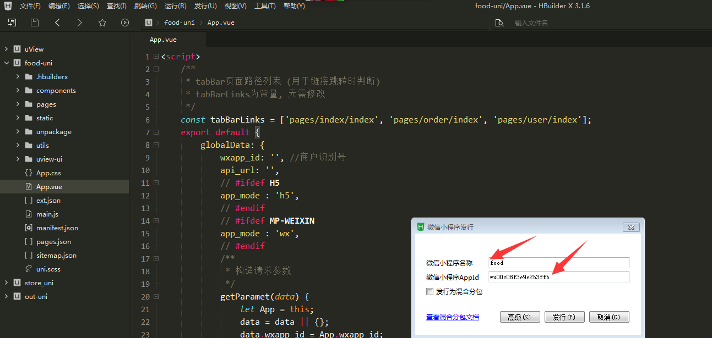This screenshot has height=338, width=712.
Task: Click the food-uni project icon
Action: (x=17, y=63)
